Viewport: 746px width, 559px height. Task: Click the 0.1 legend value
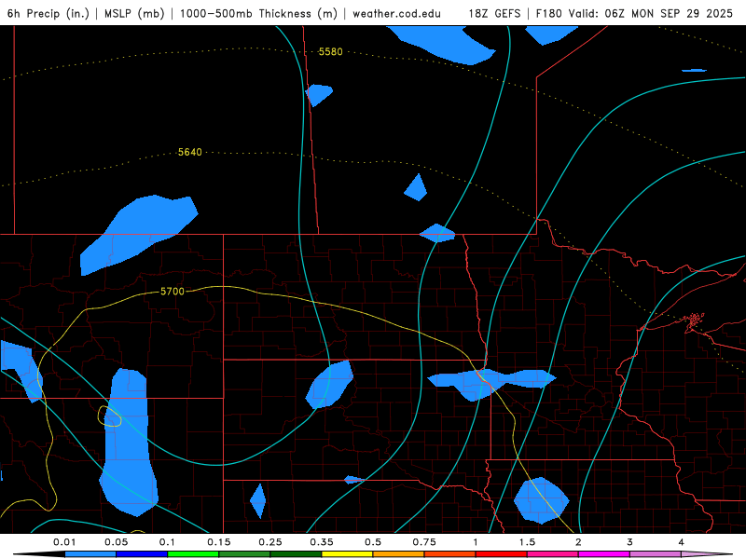(x=167, y=542)
